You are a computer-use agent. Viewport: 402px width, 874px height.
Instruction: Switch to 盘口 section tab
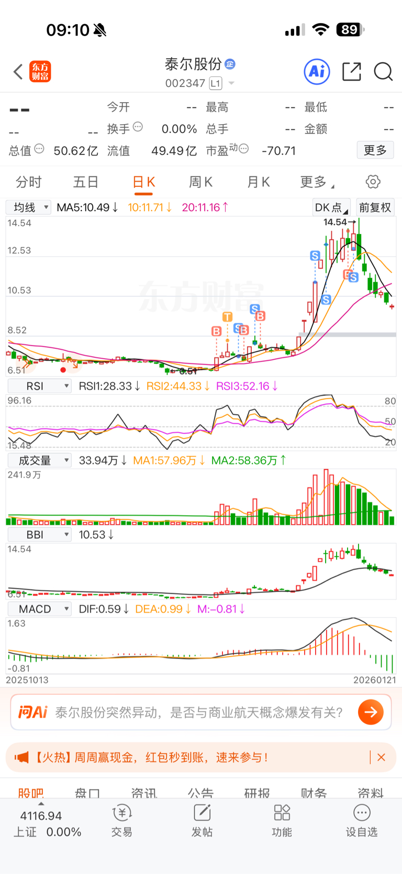[87, 792]
